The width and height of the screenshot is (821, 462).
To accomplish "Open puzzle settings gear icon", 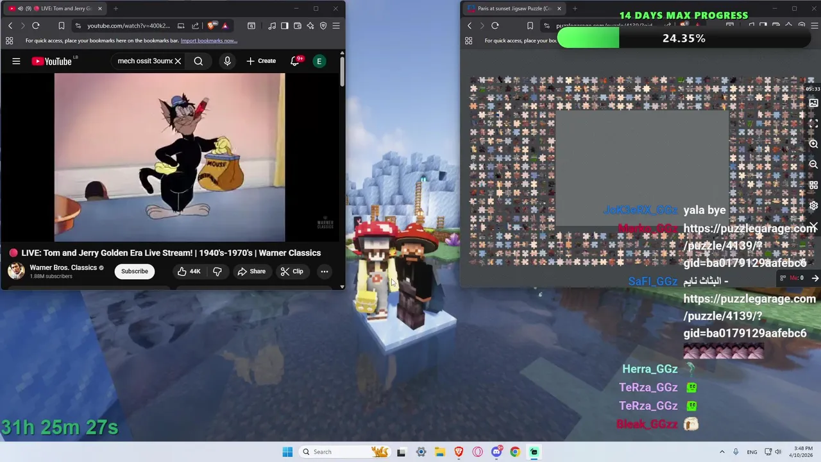I will click(813, 206).
